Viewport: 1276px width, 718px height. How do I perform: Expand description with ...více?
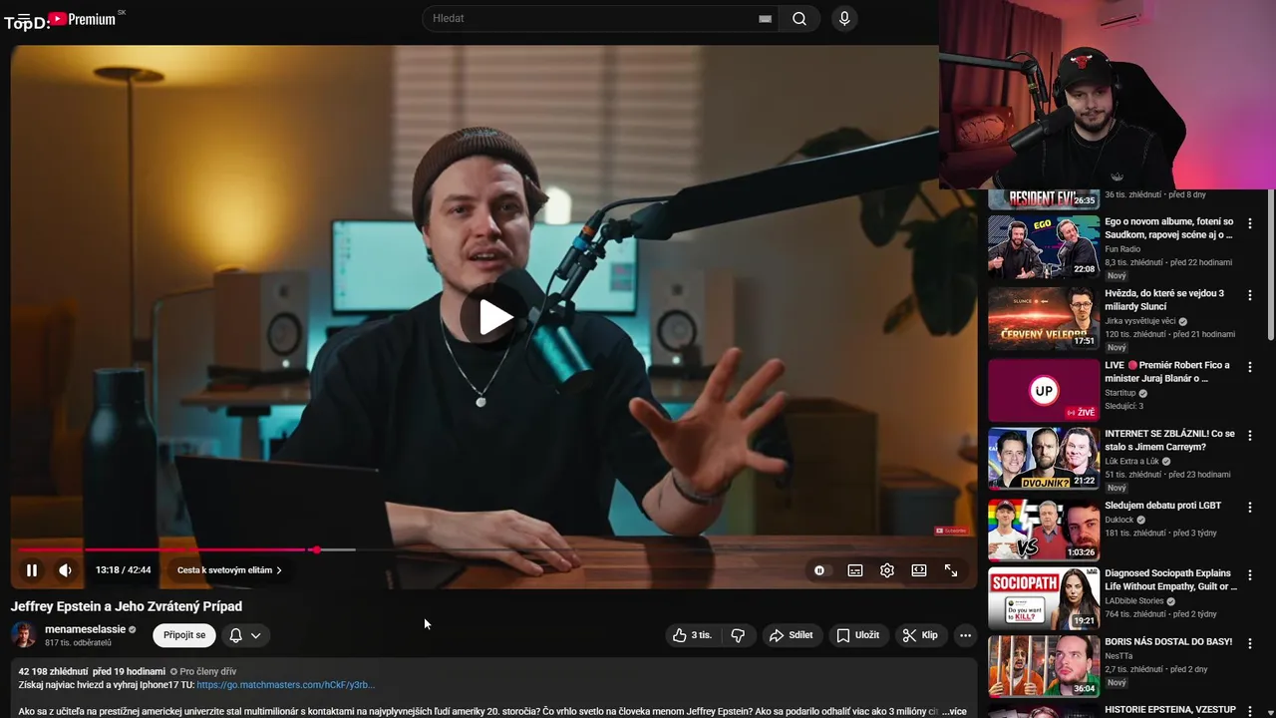pos(954,711)
